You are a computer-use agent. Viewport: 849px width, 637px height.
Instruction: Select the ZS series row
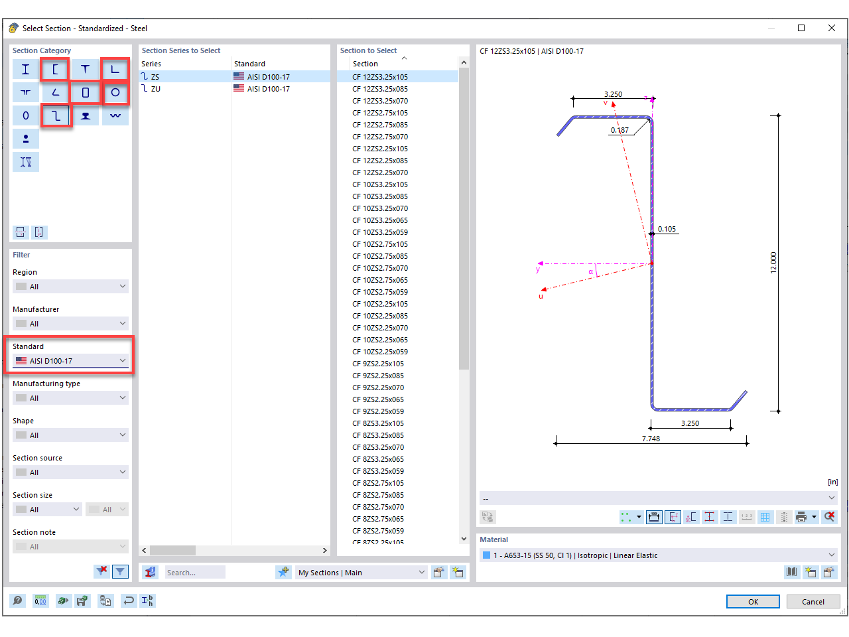234,77
